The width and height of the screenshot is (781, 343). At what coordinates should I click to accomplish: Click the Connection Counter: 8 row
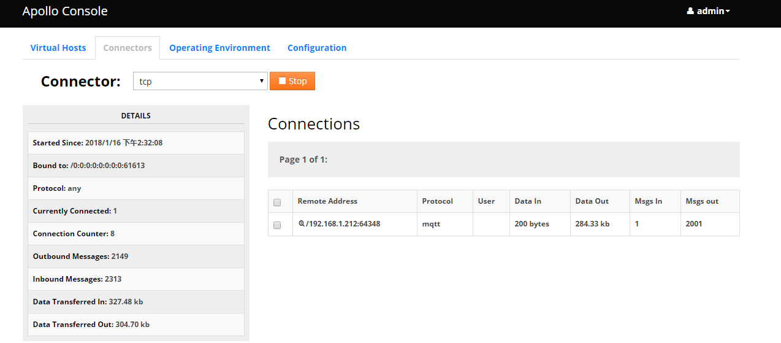tap(136, 234)
